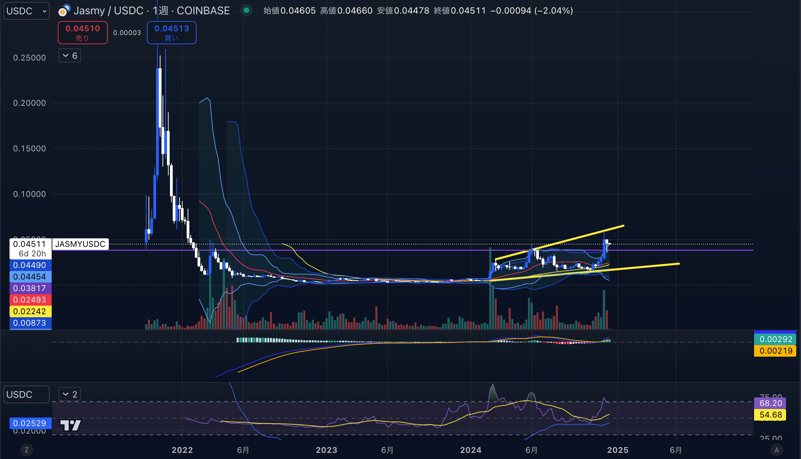The width and height of the screenshot is (801, 459).
Task: Click the 2022 time axis label
Action: [182, 450]
